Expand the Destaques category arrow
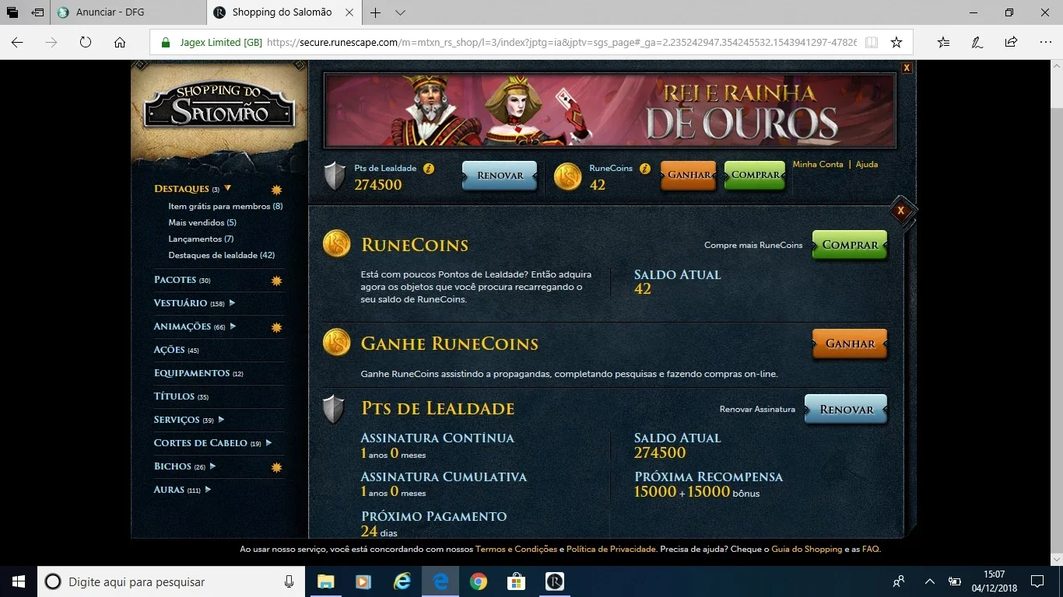 [228, 188]
